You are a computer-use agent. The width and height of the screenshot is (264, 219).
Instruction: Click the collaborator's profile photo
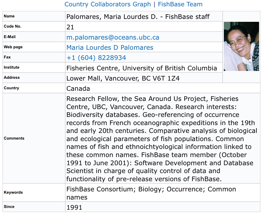click(241, 46)
